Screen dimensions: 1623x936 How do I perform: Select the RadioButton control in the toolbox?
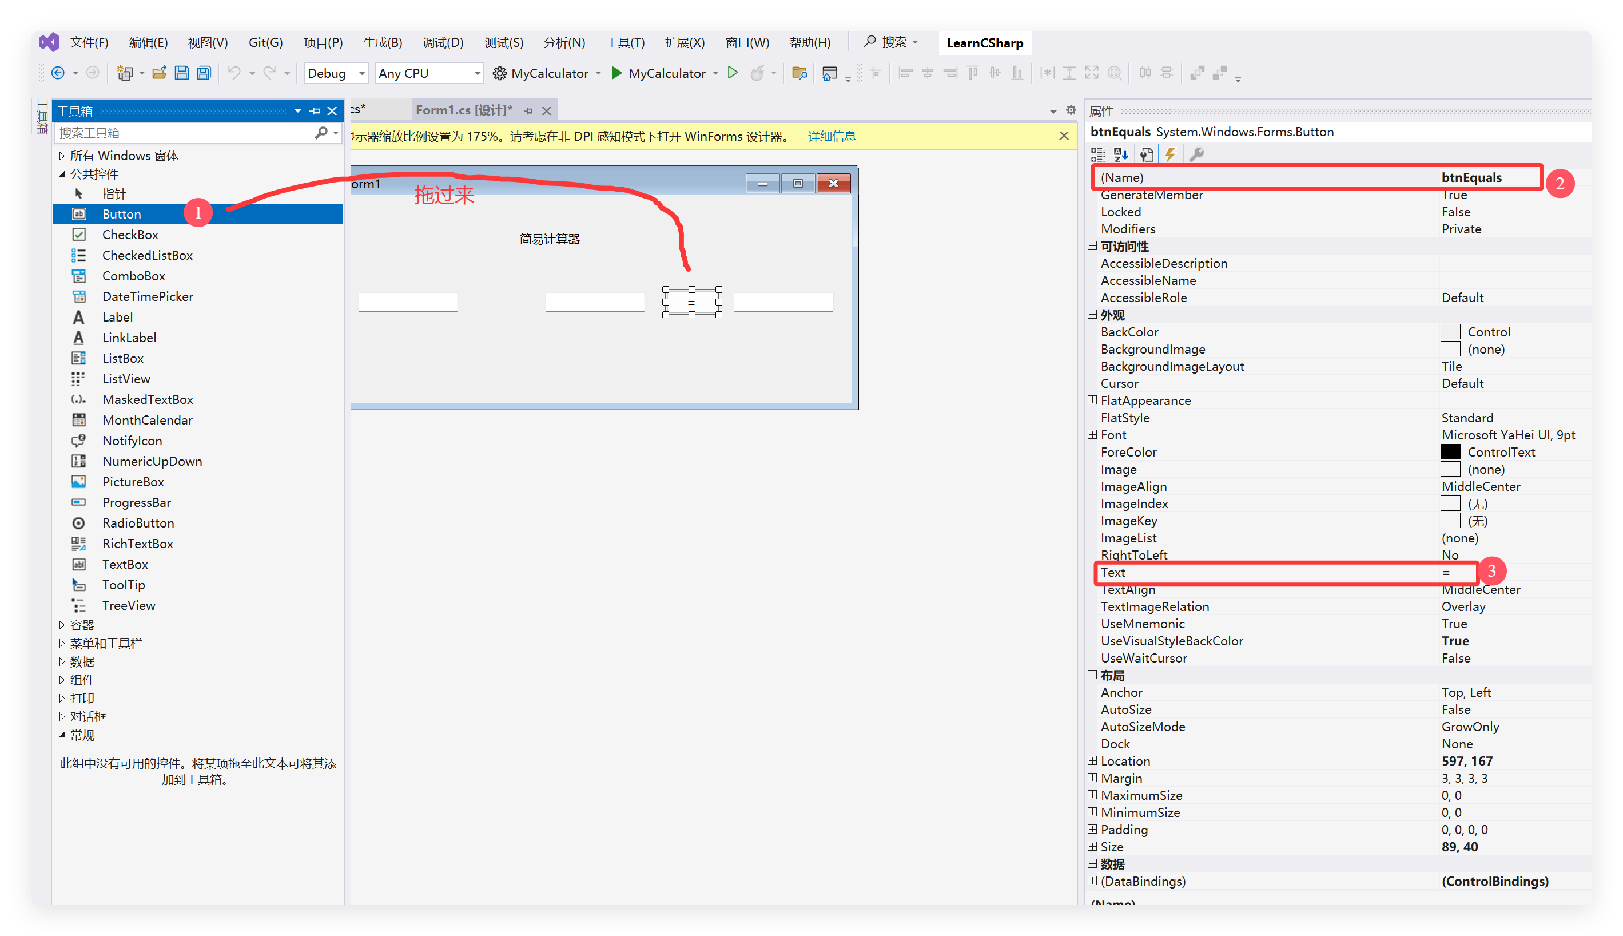(137, 523)
